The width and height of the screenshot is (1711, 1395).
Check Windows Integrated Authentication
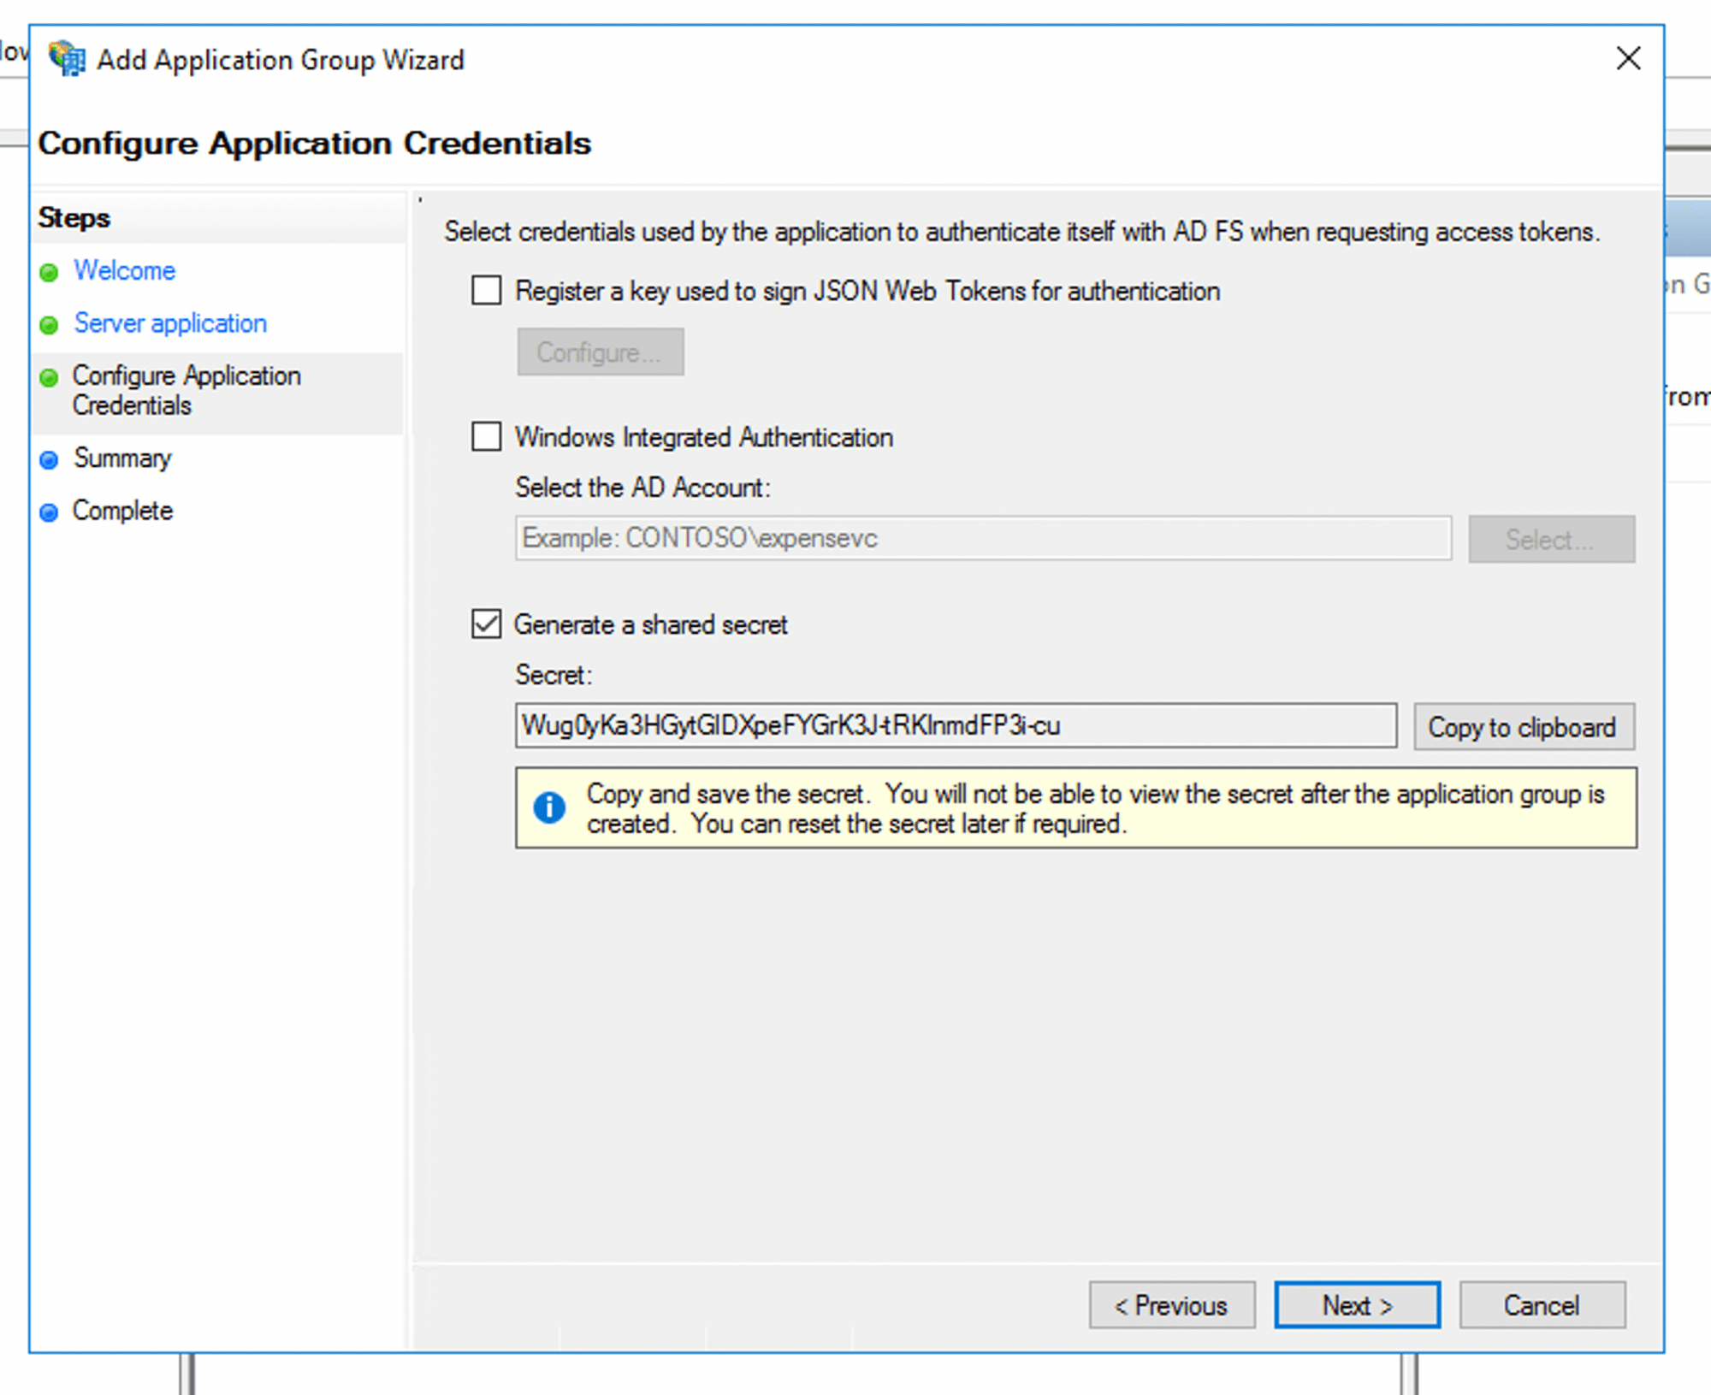click(x=487, y=437)
